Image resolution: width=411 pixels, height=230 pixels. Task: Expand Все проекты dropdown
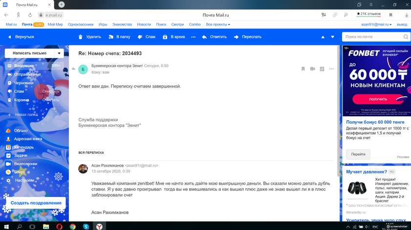[x=218, y=24]
